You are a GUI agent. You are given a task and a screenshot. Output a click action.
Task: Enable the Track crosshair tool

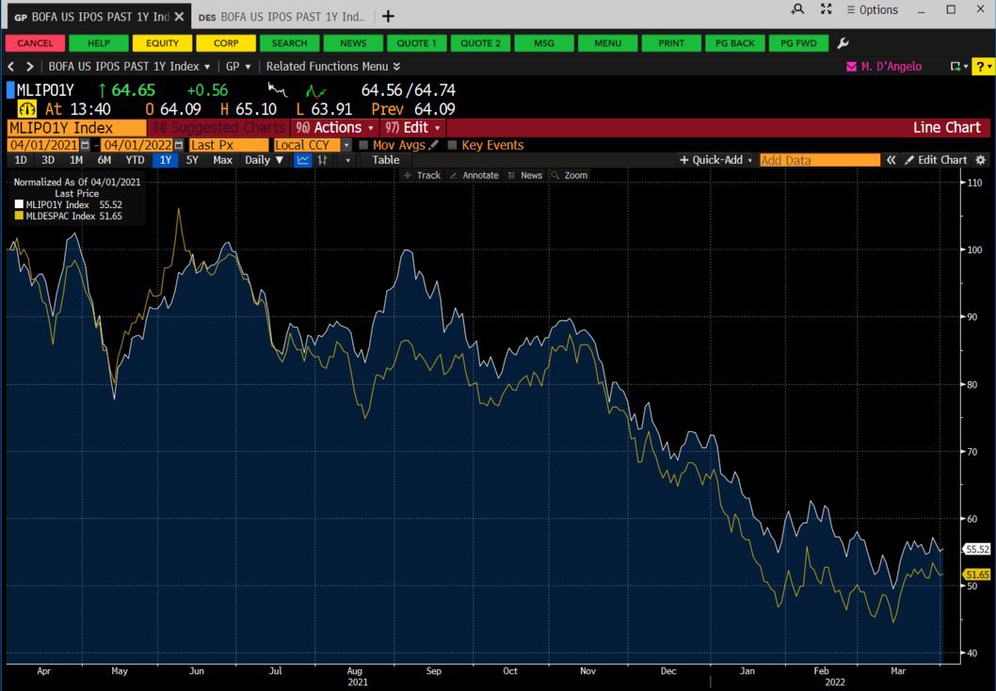[x=422, y=175]
